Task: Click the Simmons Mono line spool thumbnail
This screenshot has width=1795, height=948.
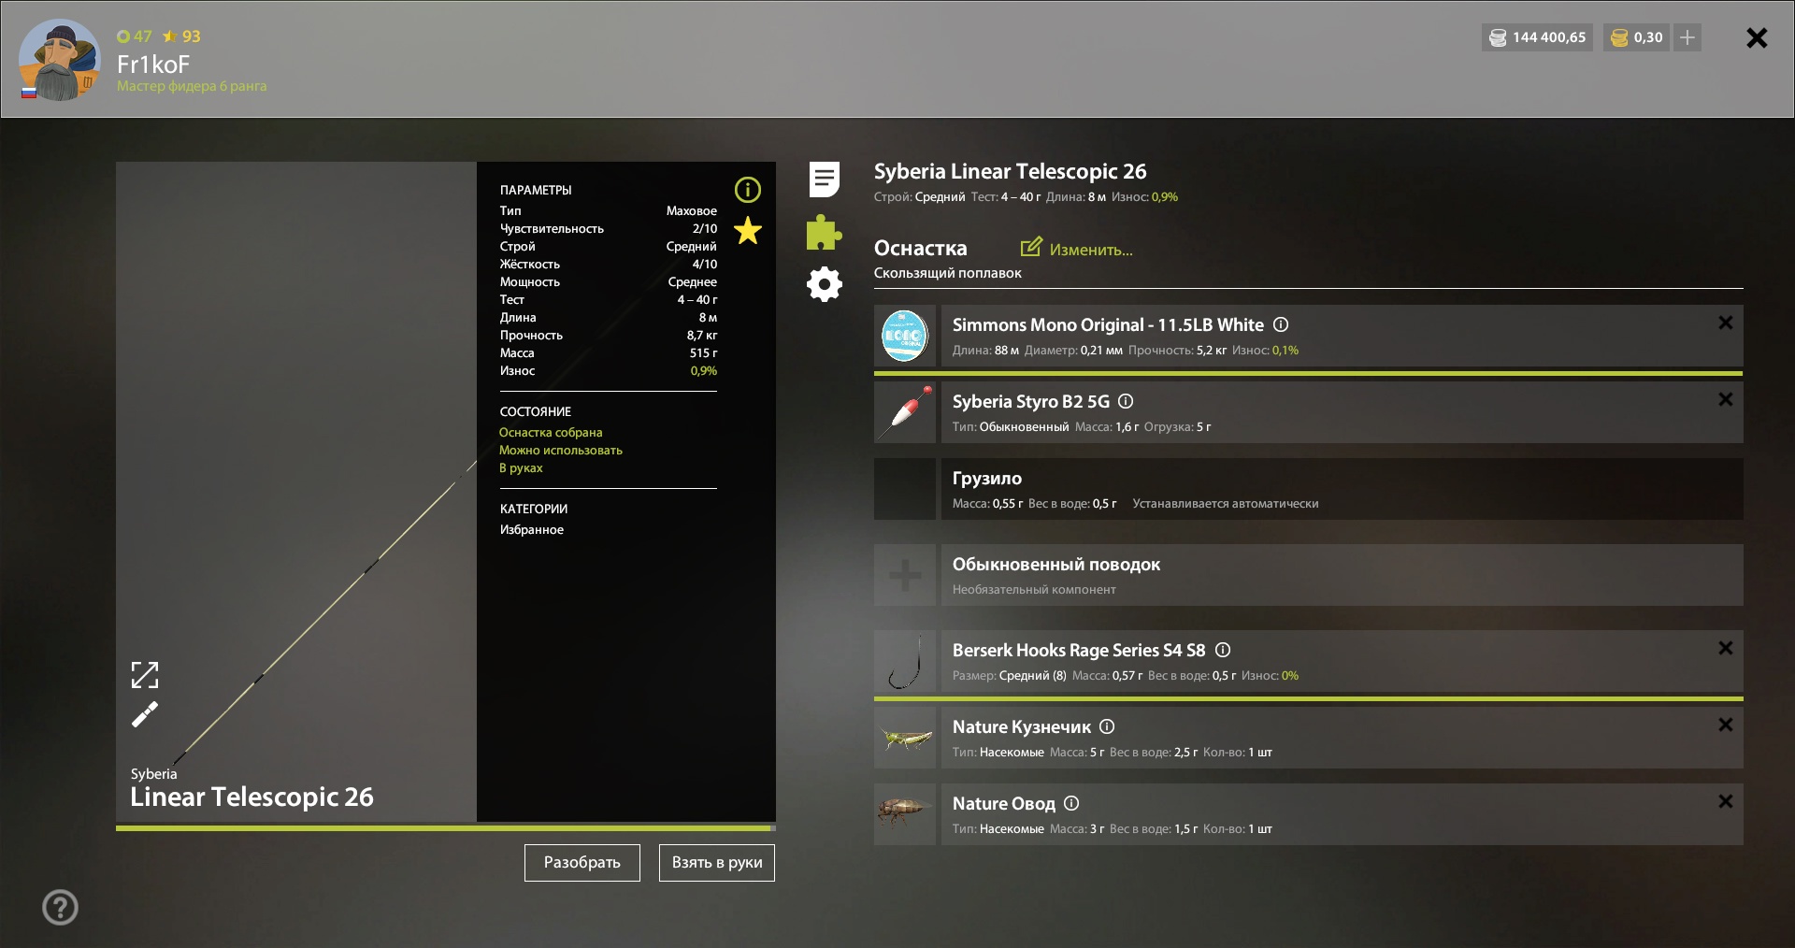Action: pyautogui.click(x=905, y=336)
